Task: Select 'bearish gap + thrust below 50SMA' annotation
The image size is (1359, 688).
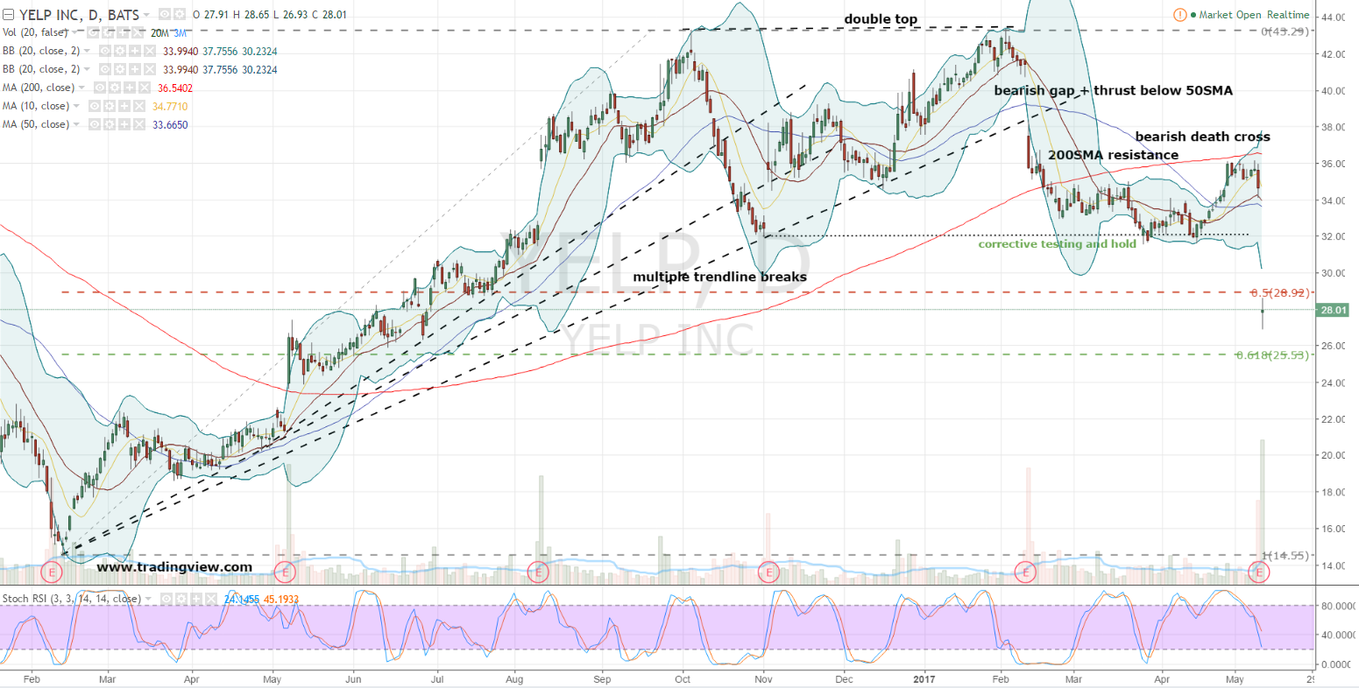Action: point(1113,90)
